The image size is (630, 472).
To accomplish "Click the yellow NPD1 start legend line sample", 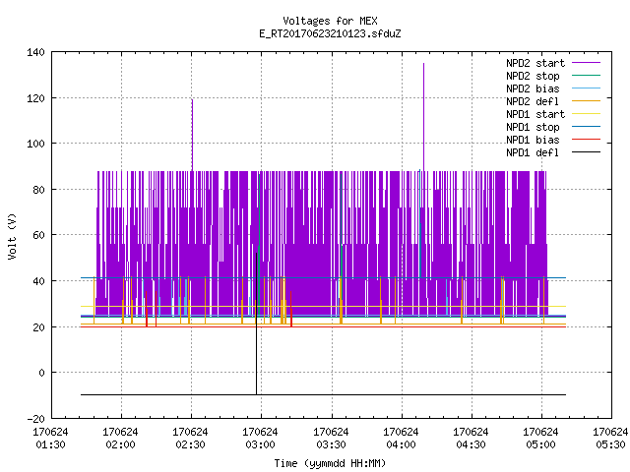I will 586,114.
